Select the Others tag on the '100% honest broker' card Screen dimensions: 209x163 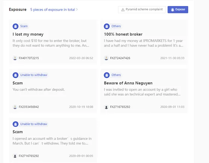116,26
